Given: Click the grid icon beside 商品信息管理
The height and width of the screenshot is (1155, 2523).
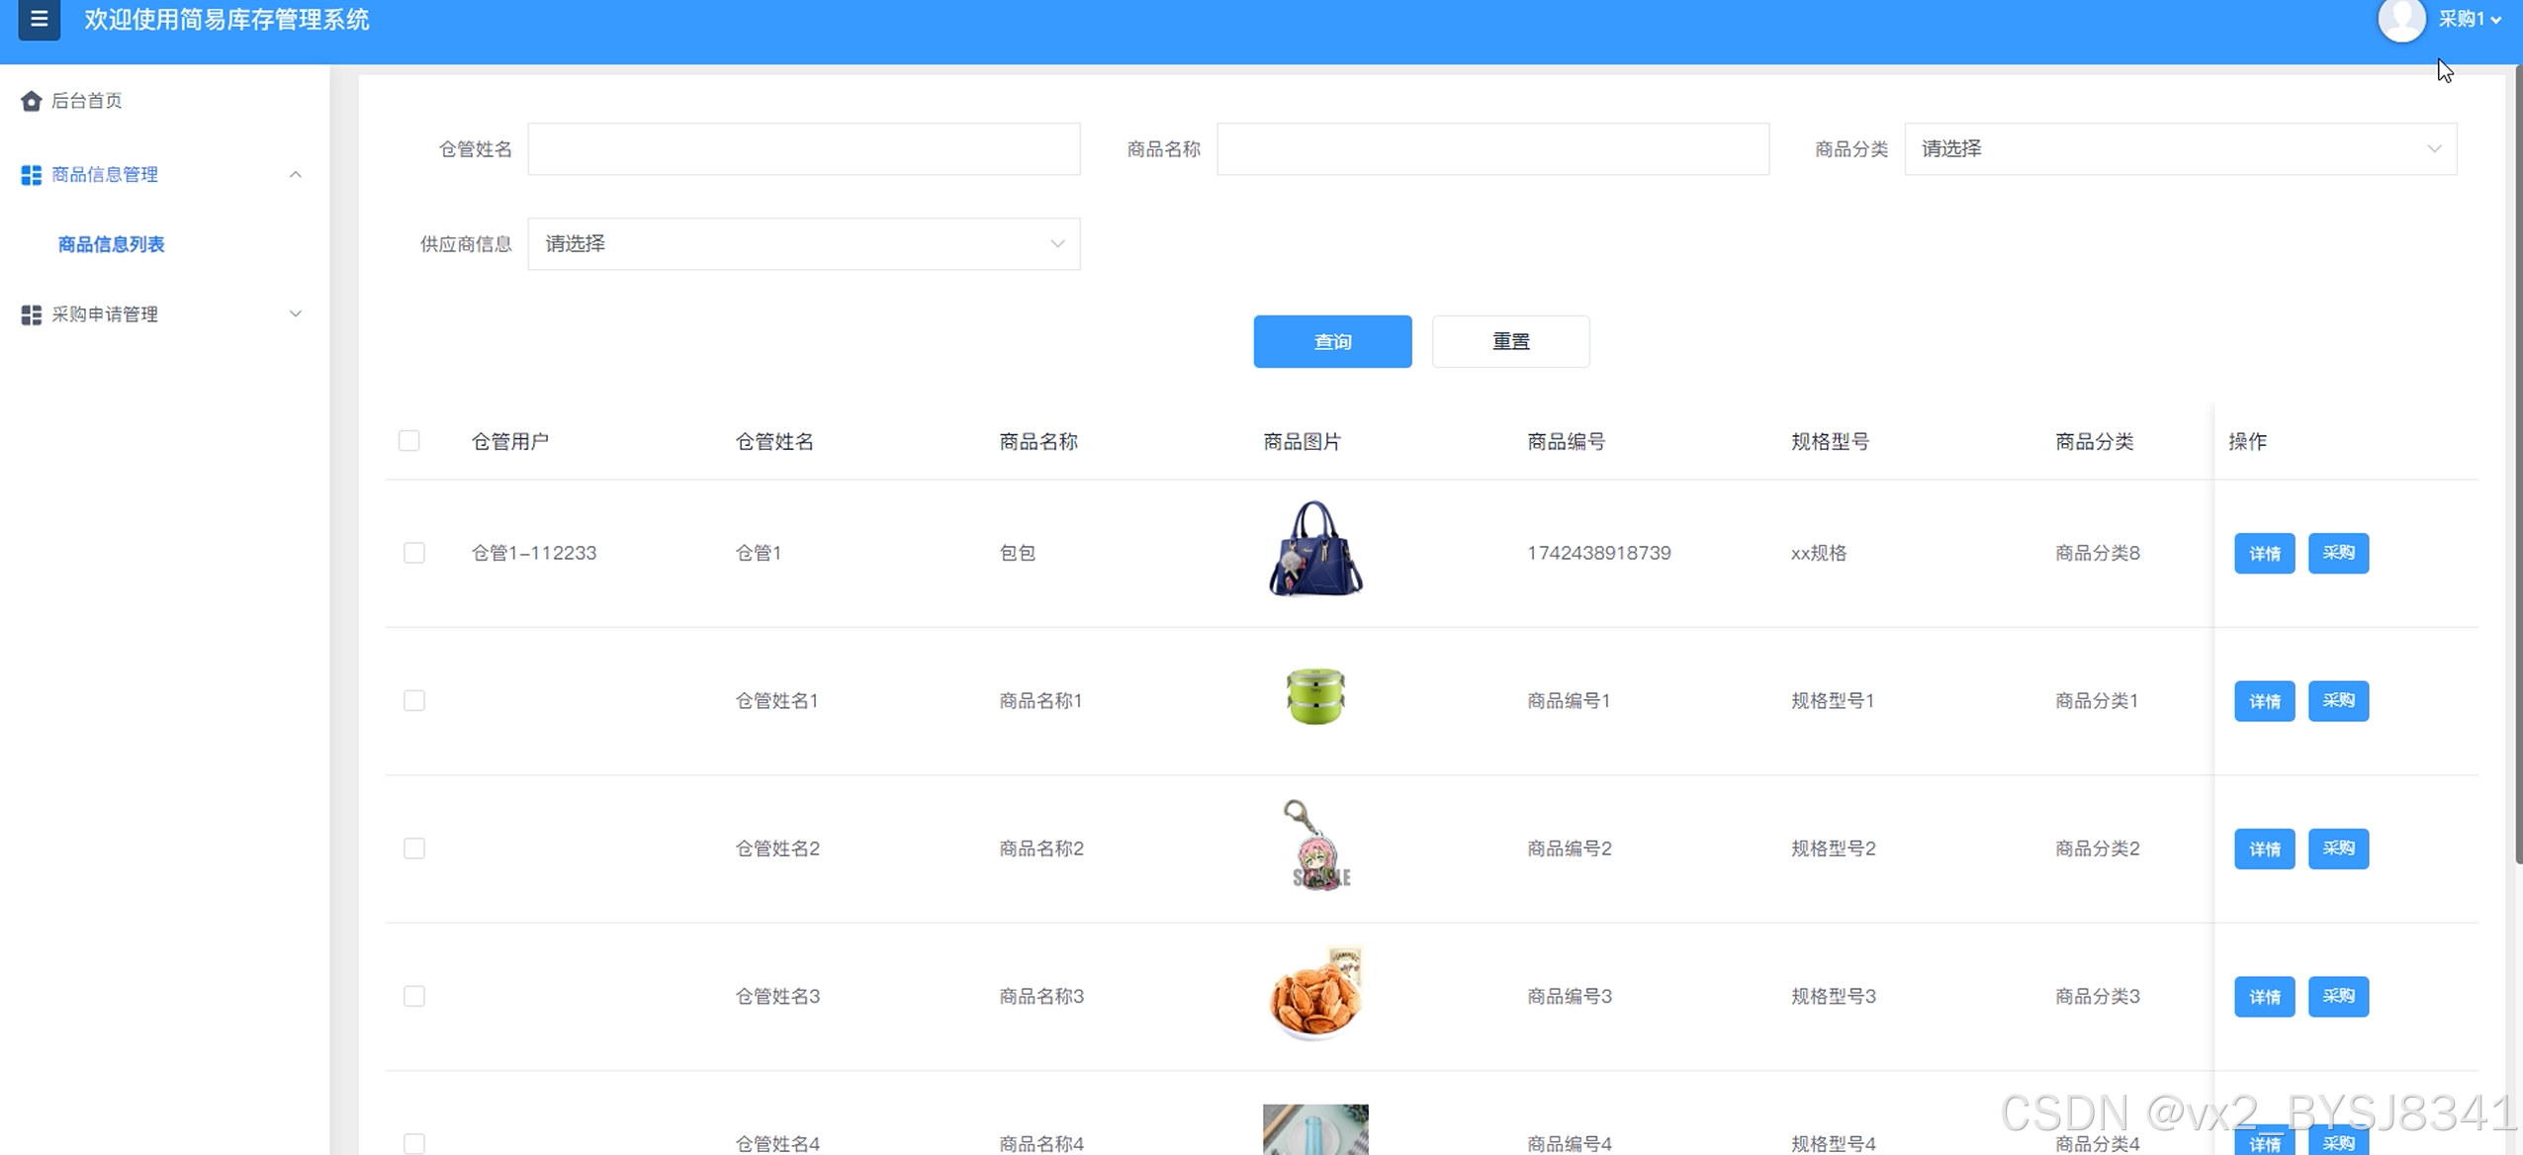Looking at the screenshot, I should click(32, 175).
